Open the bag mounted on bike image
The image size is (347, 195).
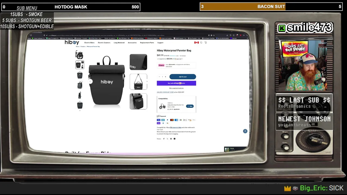coord(138,101)
